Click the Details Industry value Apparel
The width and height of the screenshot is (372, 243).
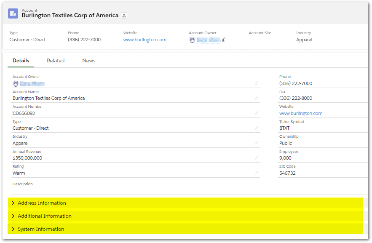[20, 143]
